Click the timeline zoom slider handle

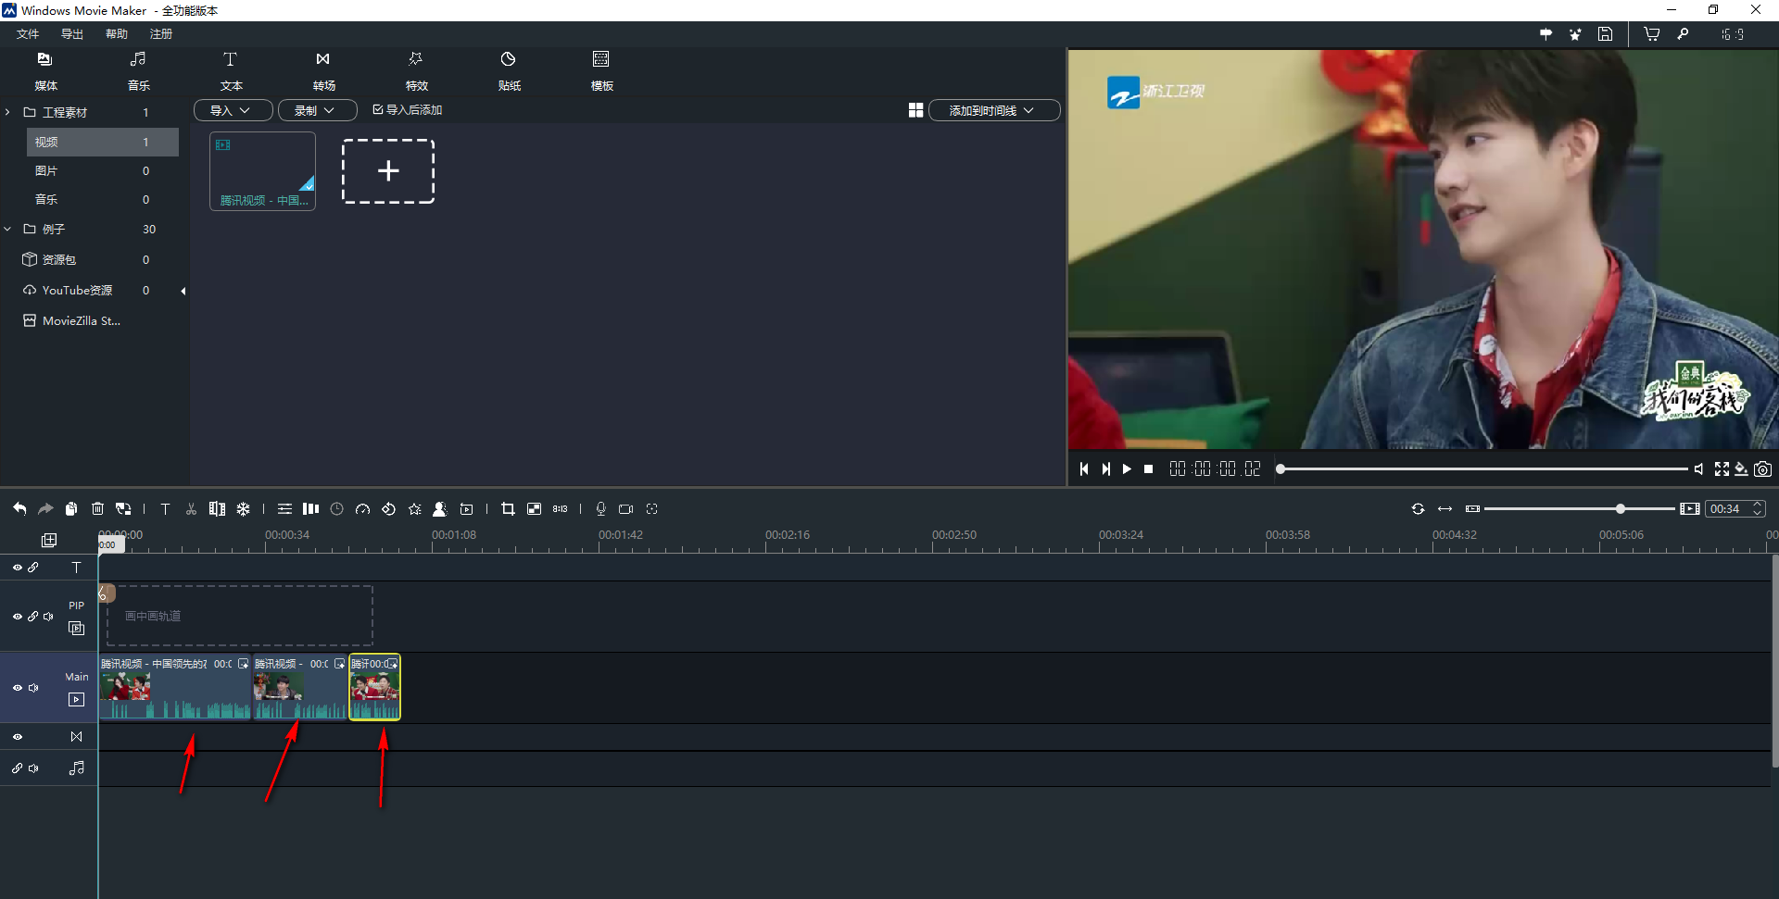(x=1620, y=509)
